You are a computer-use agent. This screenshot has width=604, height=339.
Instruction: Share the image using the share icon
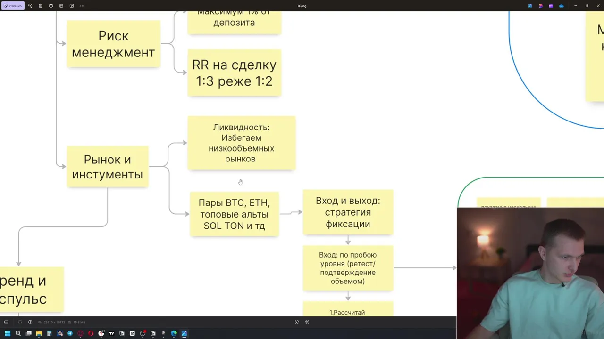[61, 6]
